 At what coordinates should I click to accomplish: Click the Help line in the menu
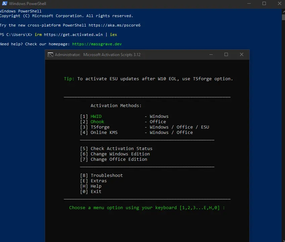[91, 186]
